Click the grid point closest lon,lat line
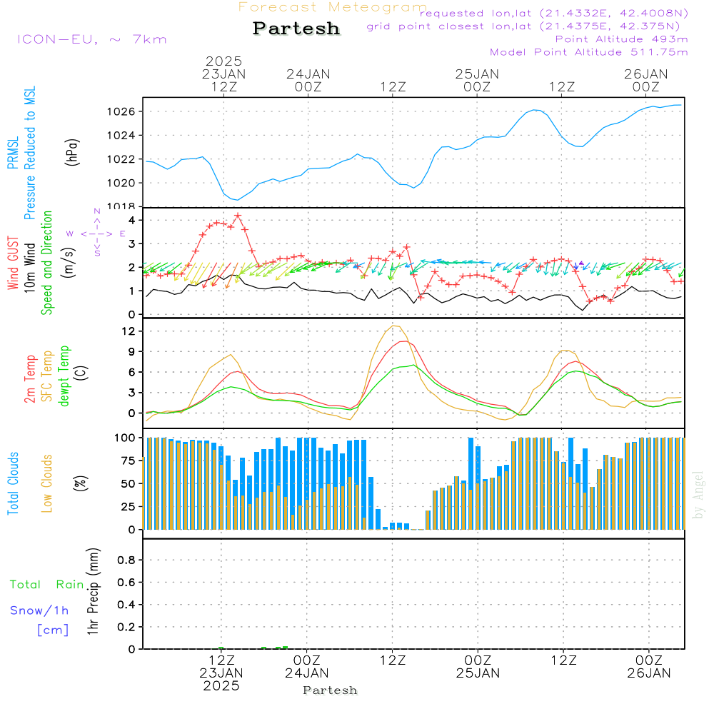Image resolution: width=714 pixels, height=714 pixels. click(x=523, y=26)
